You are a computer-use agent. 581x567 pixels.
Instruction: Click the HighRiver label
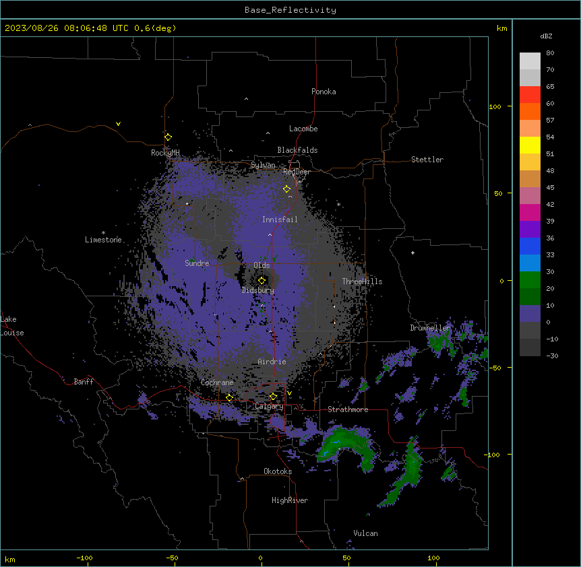(290, 500)
